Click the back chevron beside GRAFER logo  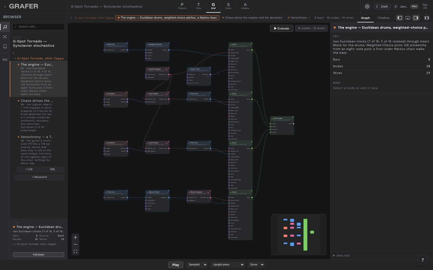(x=5, y=6)
